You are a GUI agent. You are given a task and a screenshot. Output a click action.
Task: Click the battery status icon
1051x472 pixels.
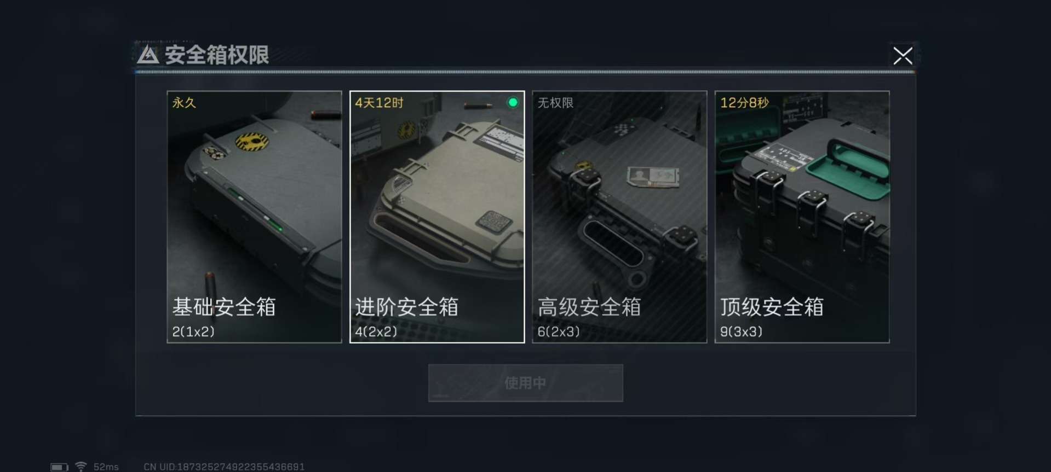[59, 467]
